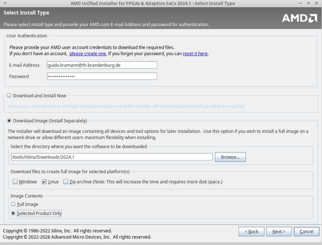
Task: Click the AMD logo in header
Action: point(300,18)
